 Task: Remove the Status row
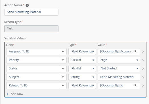143,69
